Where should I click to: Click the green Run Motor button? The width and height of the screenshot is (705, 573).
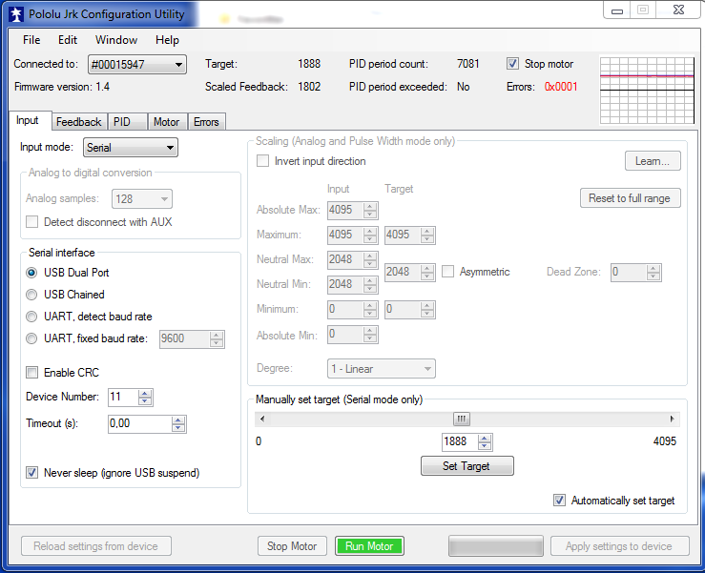click(x=369, y=546)
